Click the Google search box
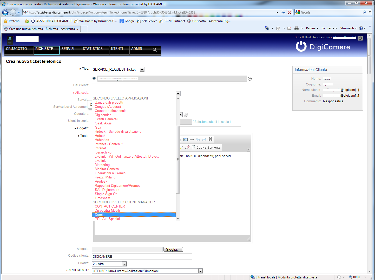This screenshot has height=280, width=375. (331, 12)
